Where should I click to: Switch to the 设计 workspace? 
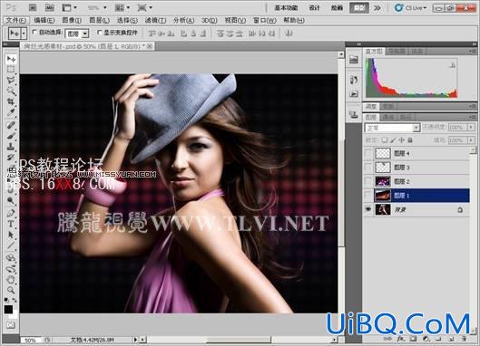pyautogui.click(x=314, y=8)
